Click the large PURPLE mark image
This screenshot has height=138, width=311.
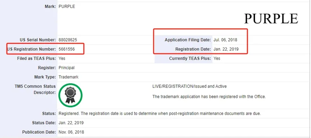271,19
